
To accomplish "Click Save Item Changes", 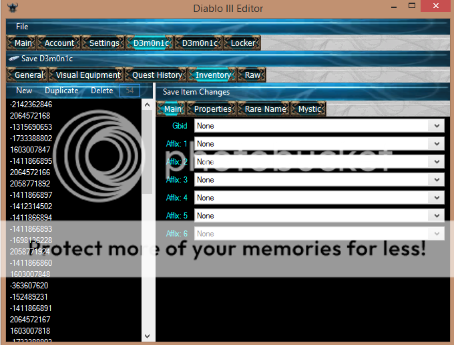I will click(196, 92).
